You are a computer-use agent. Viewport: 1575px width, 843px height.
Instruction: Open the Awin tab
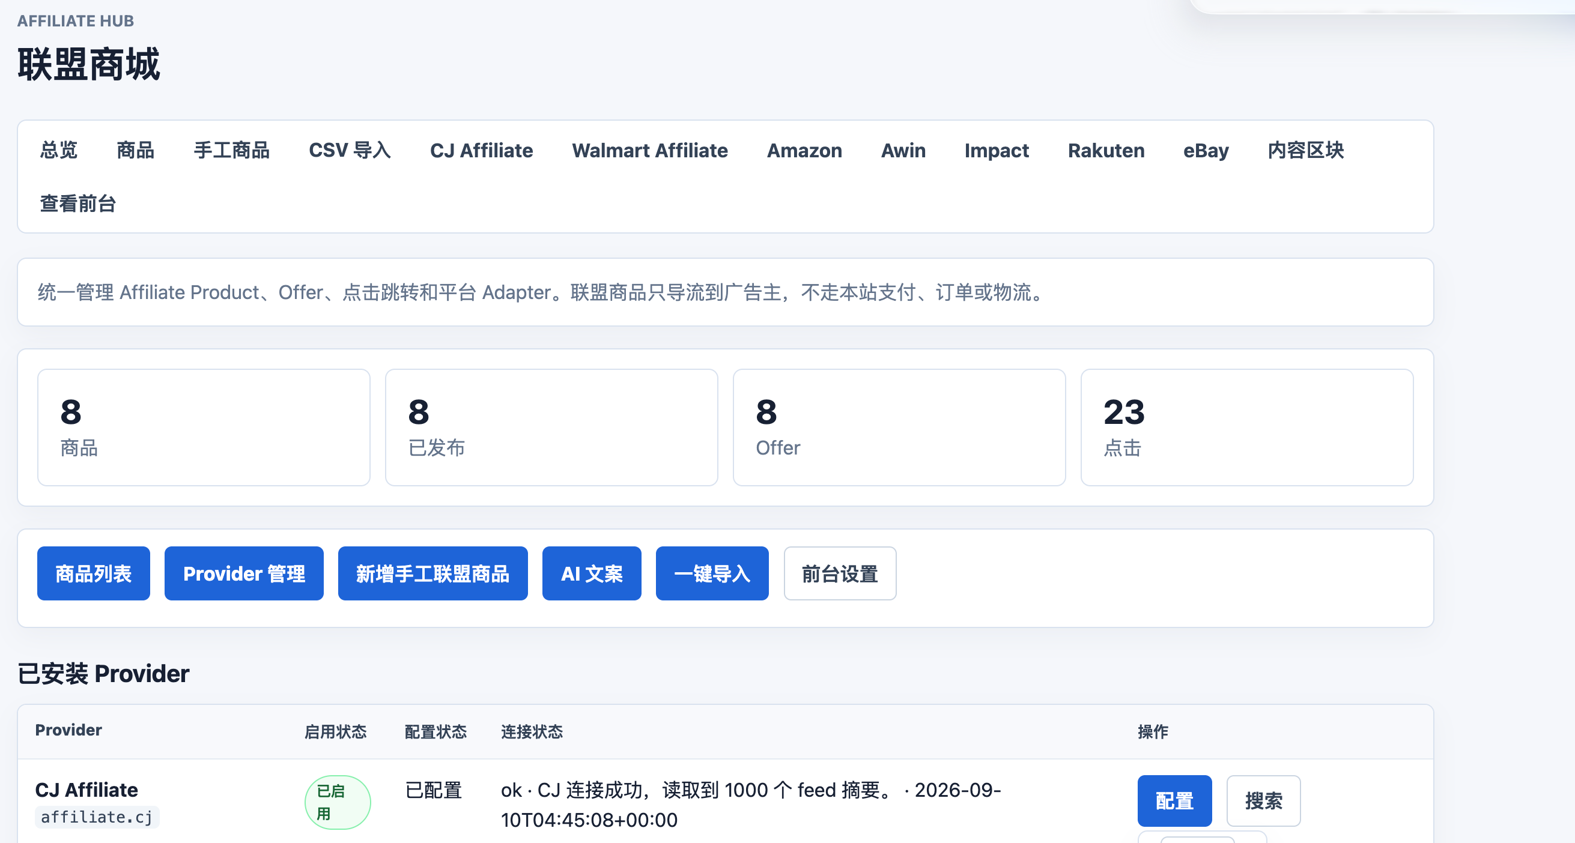[x=903, y=150]
